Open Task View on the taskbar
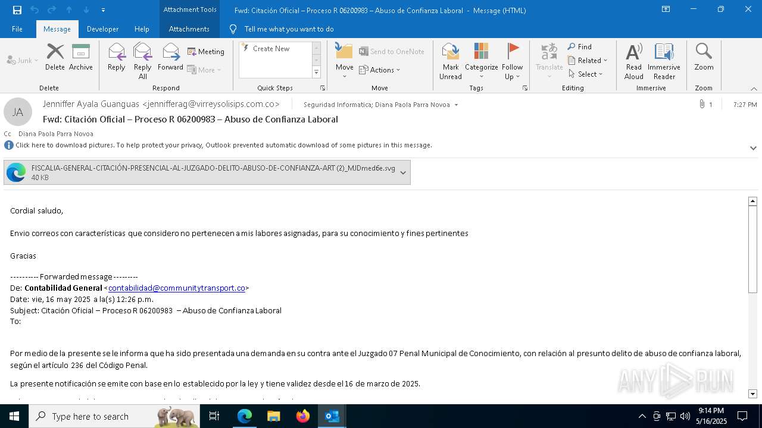Viewport: 762px width, 428px height. pos(214,416)
